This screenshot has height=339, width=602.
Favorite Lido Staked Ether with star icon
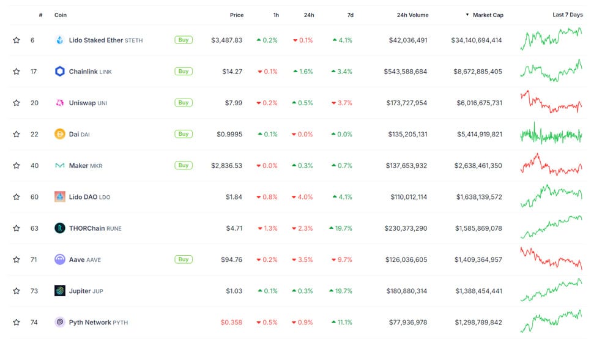tap(16, 40)
